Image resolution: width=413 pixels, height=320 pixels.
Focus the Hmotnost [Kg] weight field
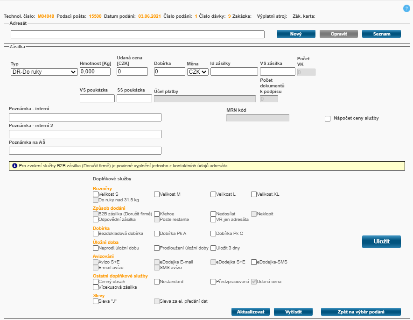click(x=95, y=71)
